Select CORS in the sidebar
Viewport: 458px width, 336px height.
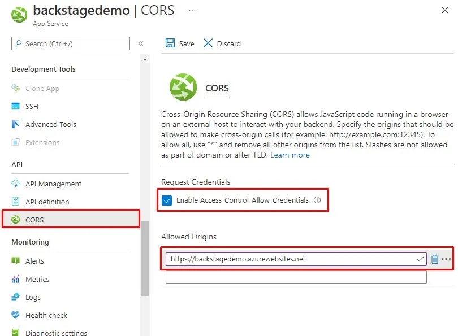pos(71,219)
